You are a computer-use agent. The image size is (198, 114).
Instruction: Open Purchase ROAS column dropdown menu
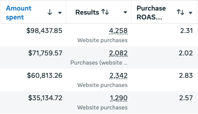190,13
